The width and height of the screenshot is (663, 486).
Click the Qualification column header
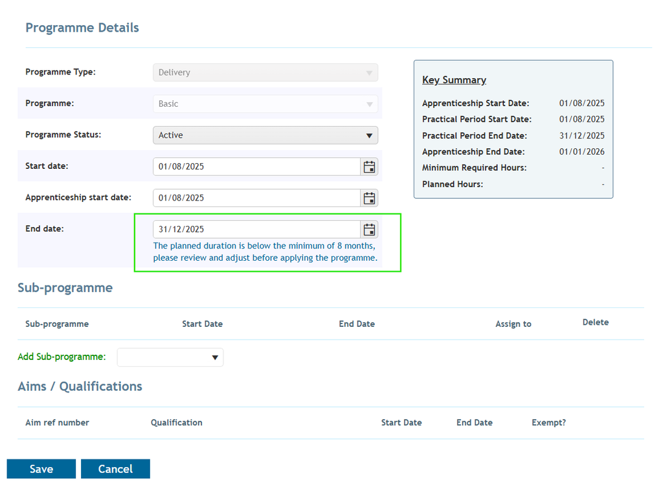[176, 423]
